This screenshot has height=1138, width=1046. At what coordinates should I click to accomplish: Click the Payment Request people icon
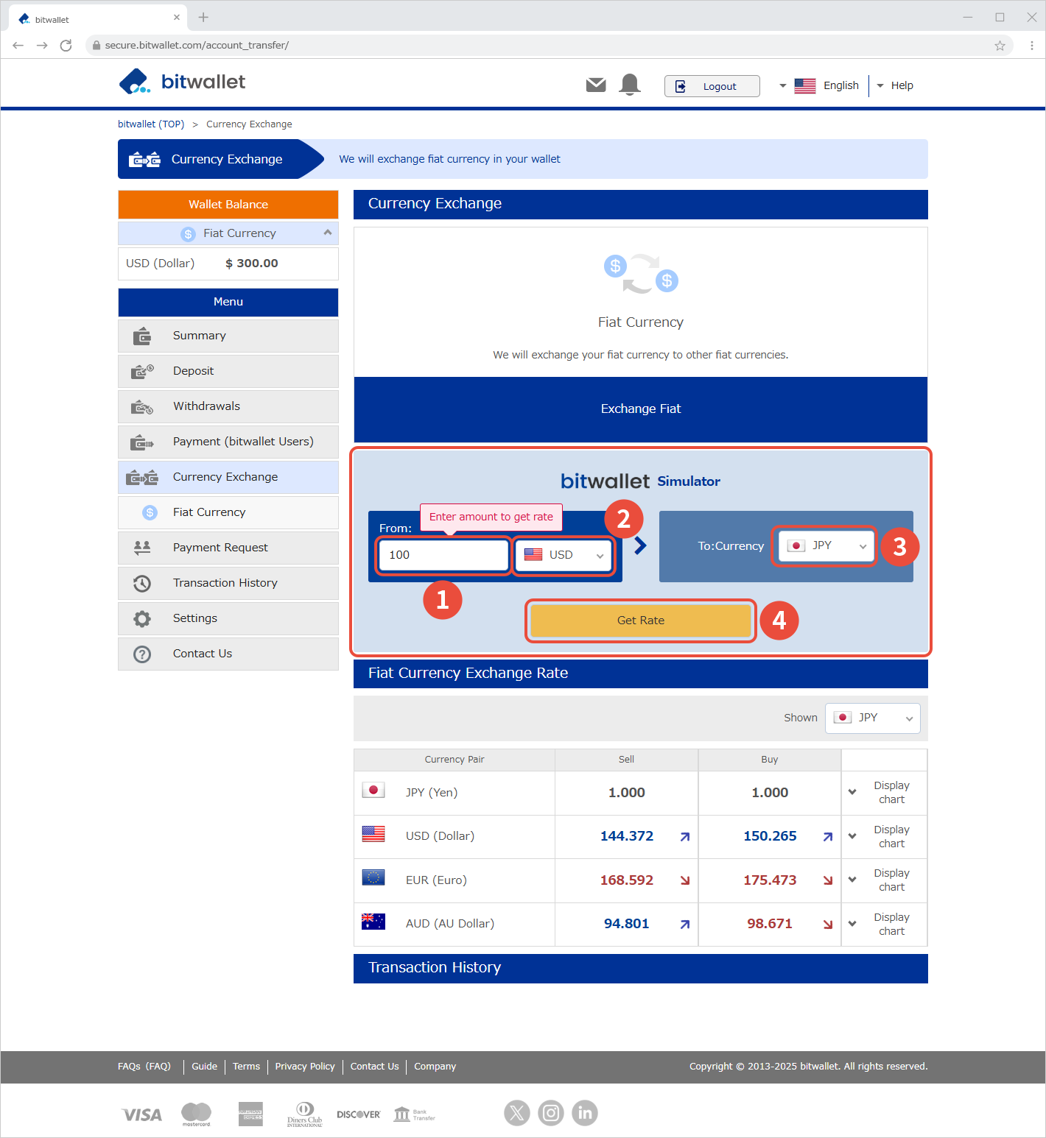[x=142, y=548]
